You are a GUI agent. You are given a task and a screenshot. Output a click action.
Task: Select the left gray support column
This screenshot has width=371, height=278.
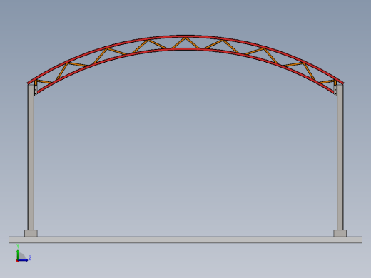point(31,157)
